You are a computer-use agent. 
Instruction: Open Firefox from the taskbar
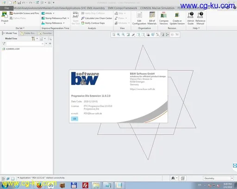coord(39,185)
